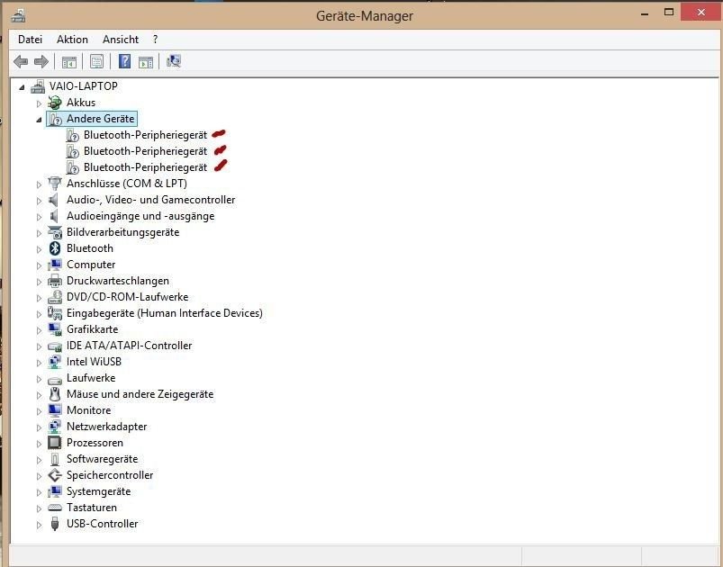Toggle the action pane toolbar icon
This screenshot has width=723, height=567.
click(146, 61)
